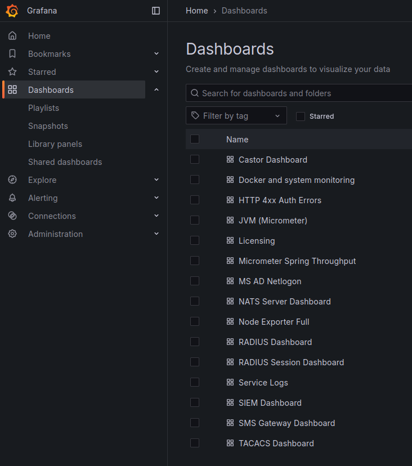The image size is (412, 466).
Task: Collapse the Dashboards section chevron
Action: click(156, 90)
